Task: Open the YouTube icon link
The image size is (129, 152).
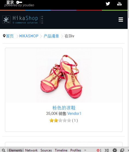Action: (119, 4)
